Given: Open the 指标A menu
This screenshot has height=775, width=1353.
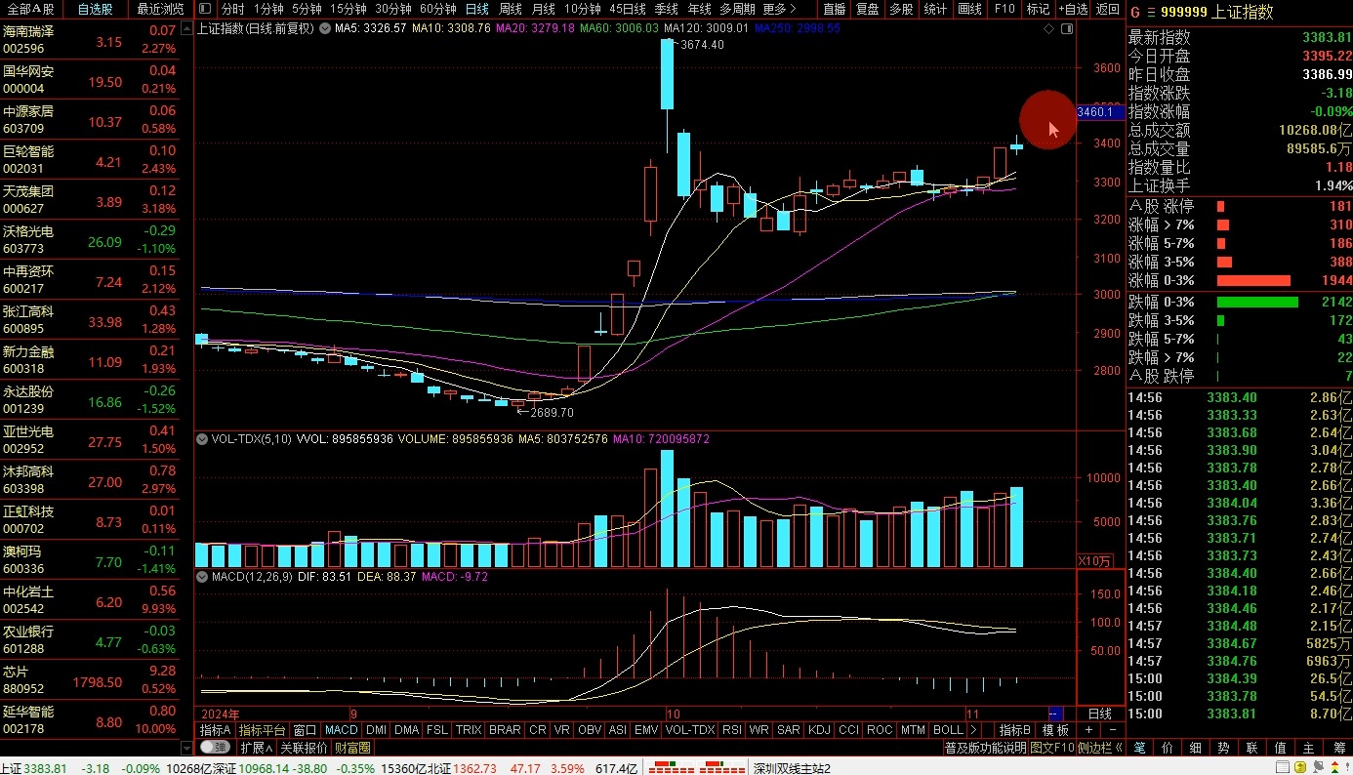Looking at the screenshot, I should click(216, 730).
